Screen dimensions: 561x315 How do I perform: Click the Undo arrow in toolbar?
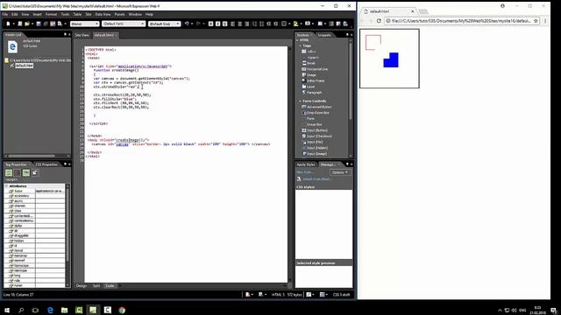pos(187,24)
